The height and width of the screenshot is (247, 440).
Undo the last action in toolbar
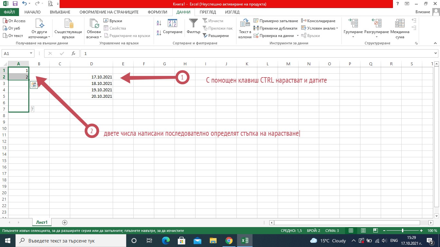pos(24,4)
